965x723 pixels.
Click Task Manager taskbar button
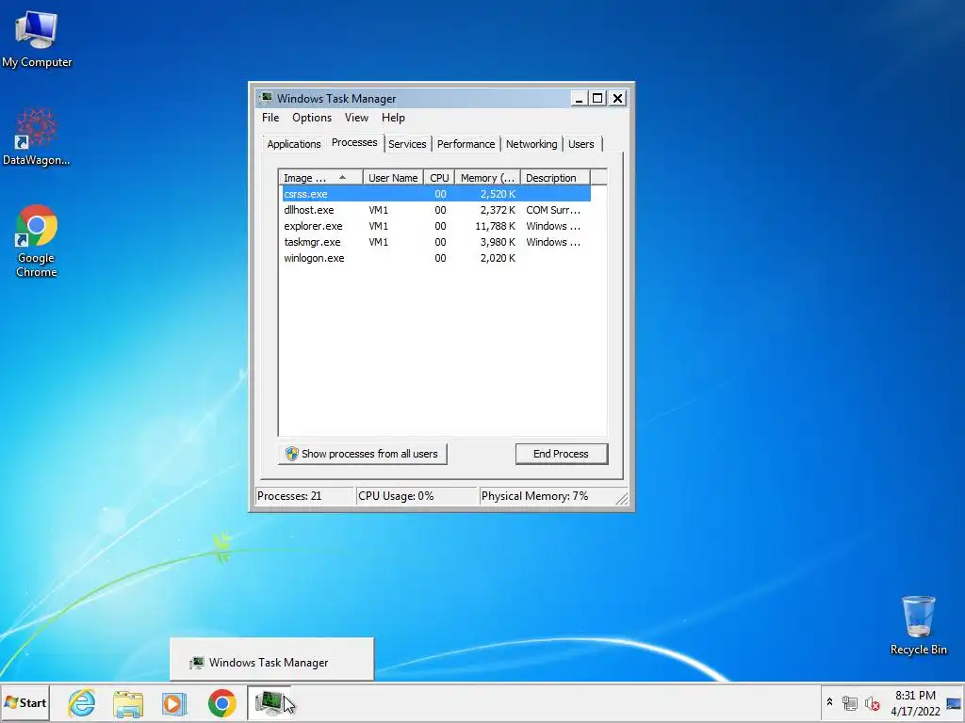point(270,702)
